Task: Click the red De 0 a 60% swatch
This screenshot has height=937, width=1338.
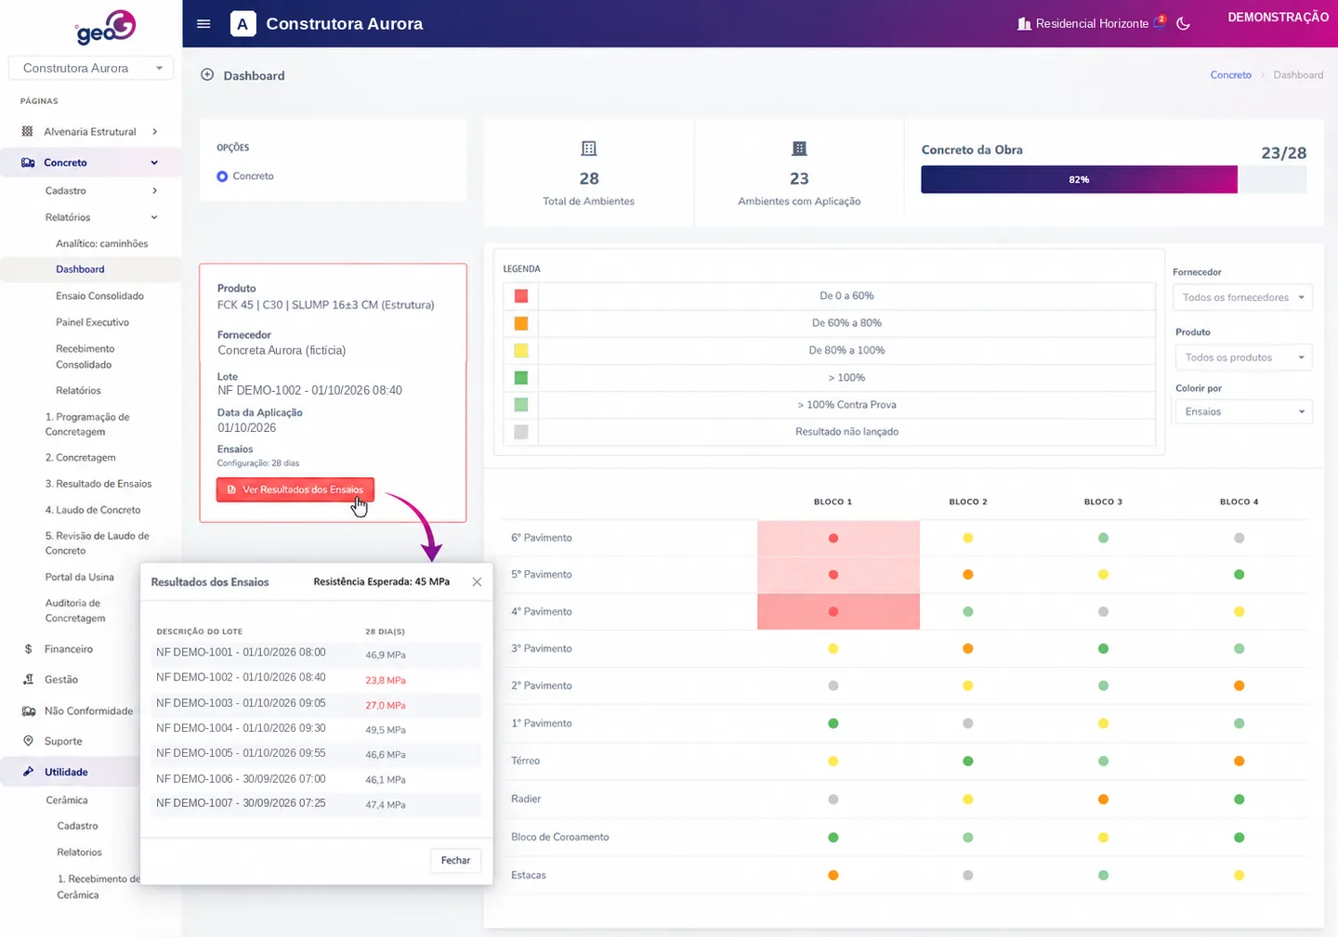Action: coord(521,296)
